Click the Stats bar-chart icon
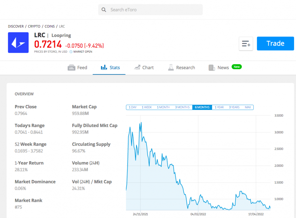Viewport: 296px width, 218px height. [104, 67]
